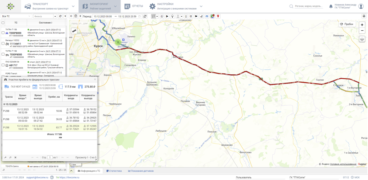
Task: Open the Фильтр dropdown arrow
Action: [55, 16]
